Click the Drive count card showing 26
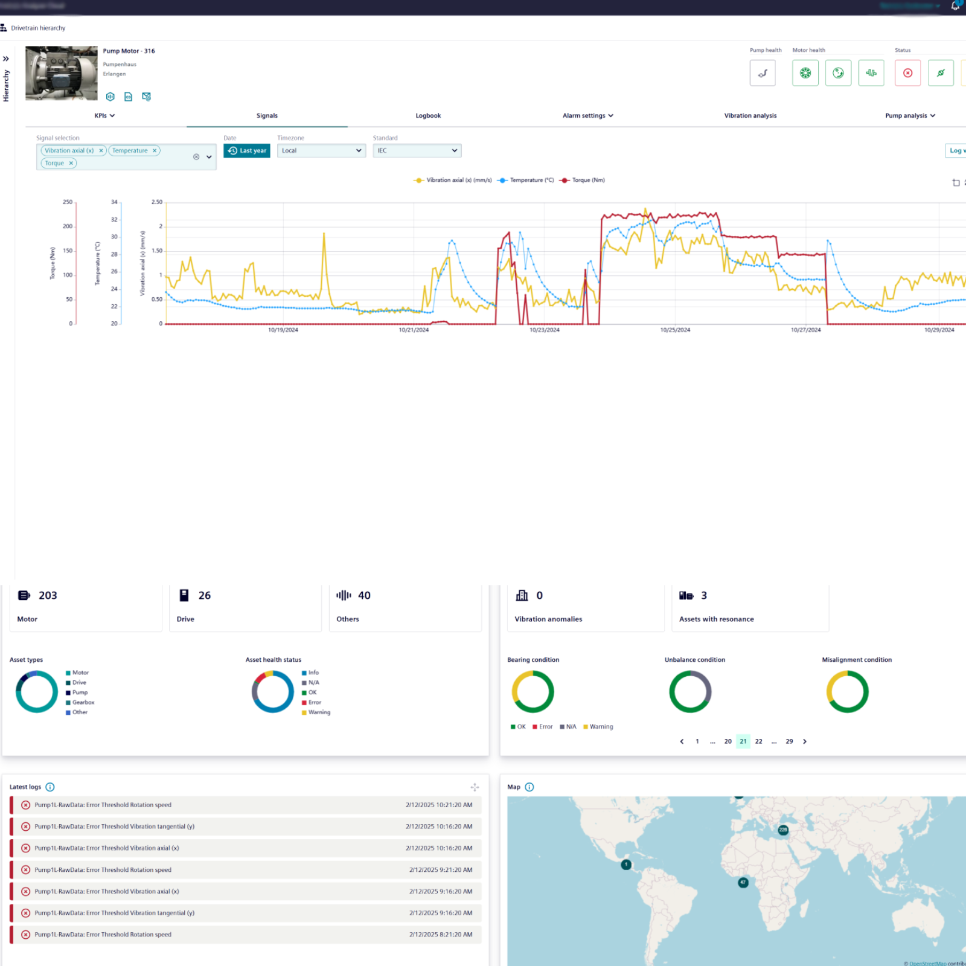 tap(245, 607)
